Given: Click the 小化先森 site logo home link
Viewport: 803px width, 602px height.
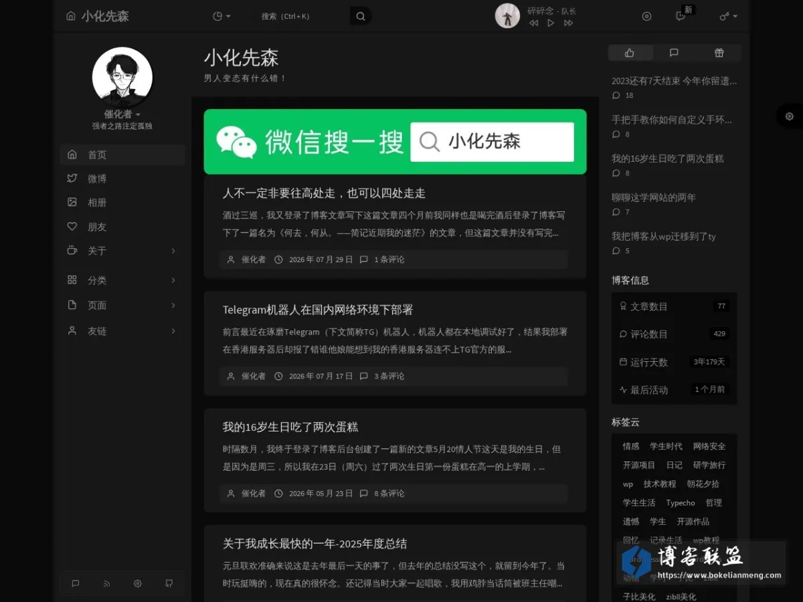Looking at the screenshot, I should [98, 16].
